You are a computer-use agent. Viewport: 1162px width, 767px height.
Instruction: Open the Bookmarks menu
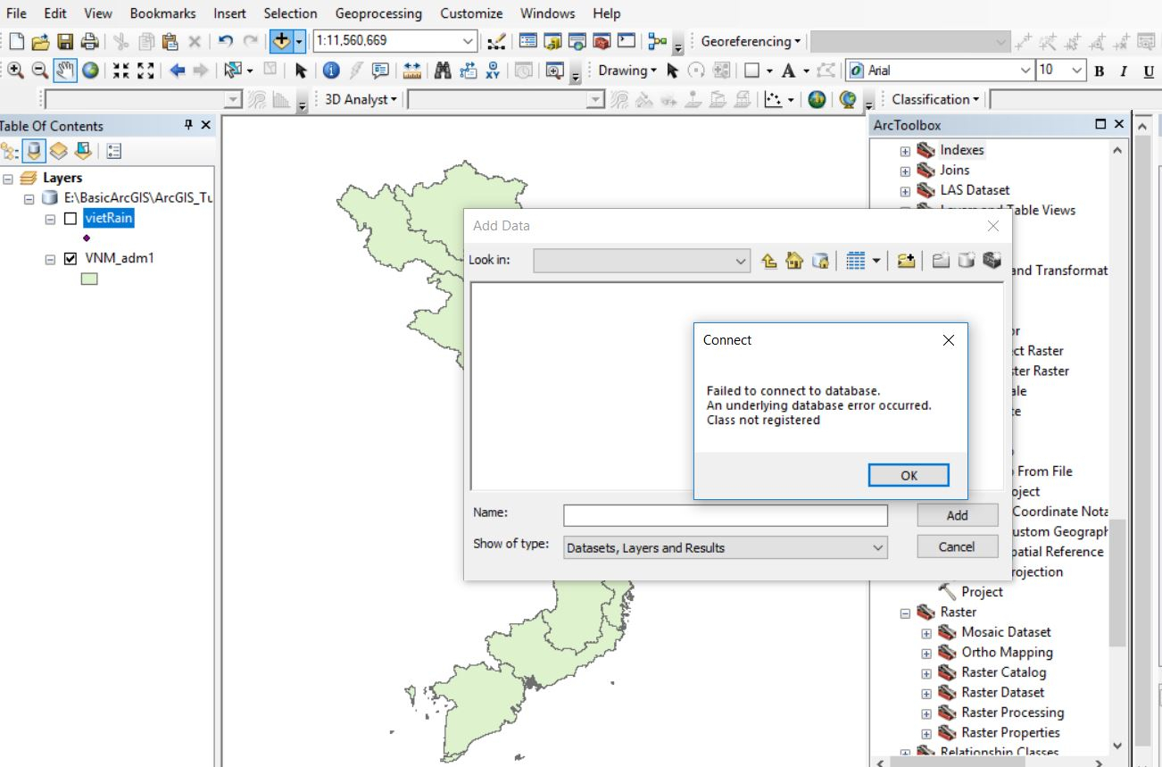tap(162, 13)
